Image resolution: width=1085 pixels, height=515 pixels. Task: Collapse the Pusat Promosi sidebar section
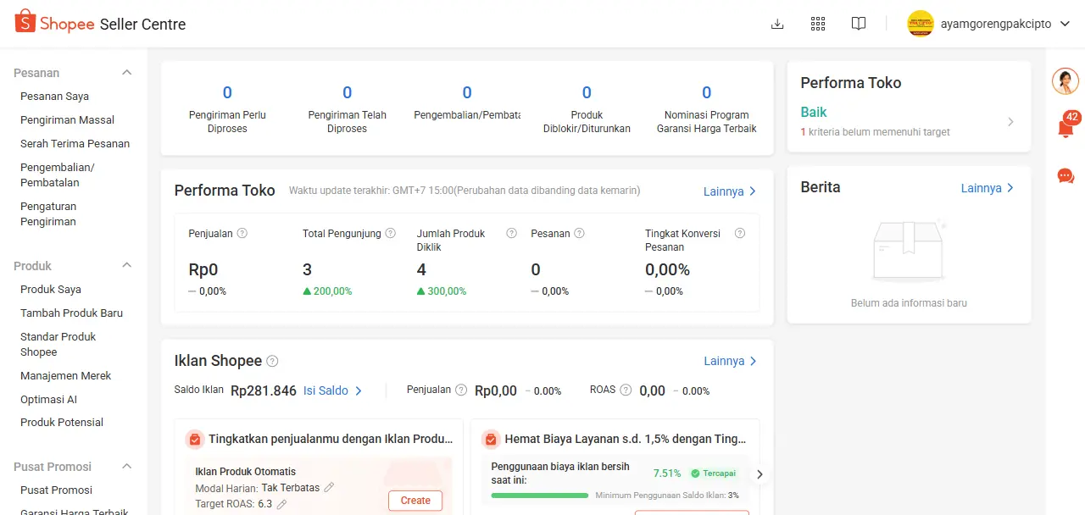127,466
